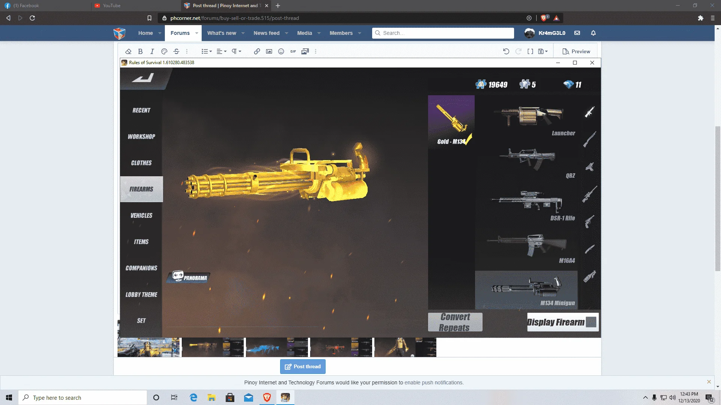Redo the last editor action
Viewport: 721px width, 405px height.
[518, 51]
